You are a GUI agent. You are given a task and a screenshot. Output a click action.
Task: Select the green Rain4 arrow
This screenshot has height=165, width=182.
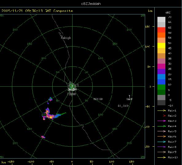[x=161, y=126]
